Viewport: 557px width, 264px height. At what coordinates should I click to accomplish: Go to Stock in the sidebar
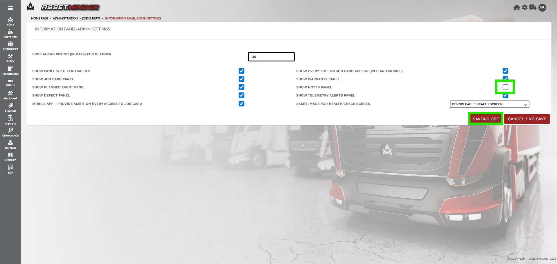click(x=10, y=58)
